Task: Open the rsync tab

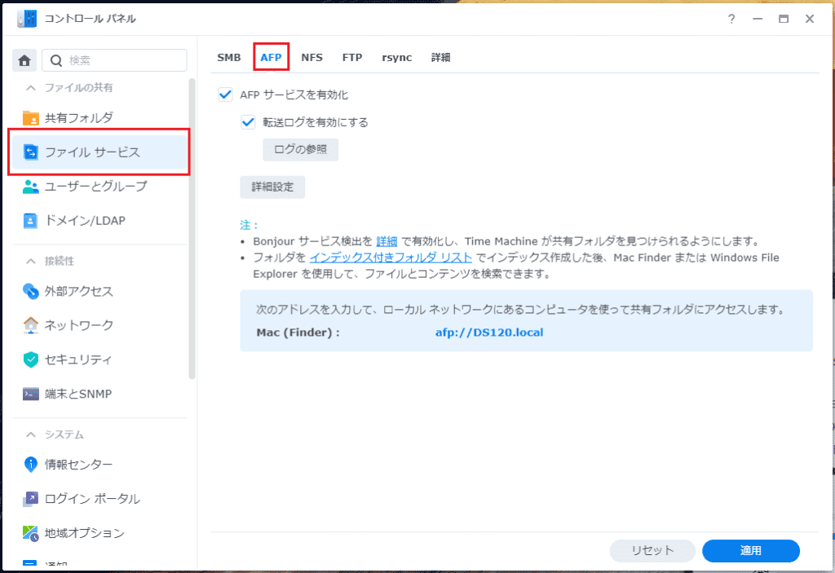Action: point(397,58)
